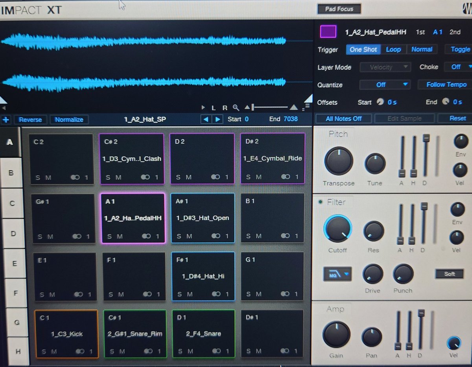Click the L channel waveform icon
472x367 pixels.
point(214,107)
